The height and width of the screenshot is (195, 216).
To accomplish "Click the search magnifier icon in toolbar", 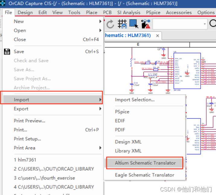I will point(213,23).
